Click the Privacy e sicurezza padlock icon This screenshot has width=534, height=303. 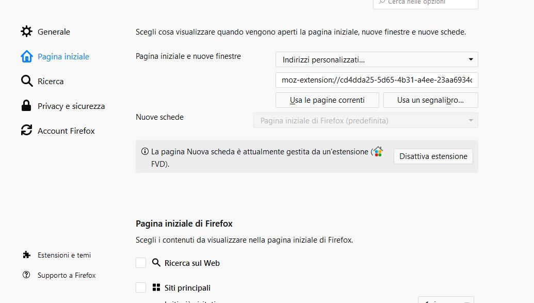tap(26, 106)
